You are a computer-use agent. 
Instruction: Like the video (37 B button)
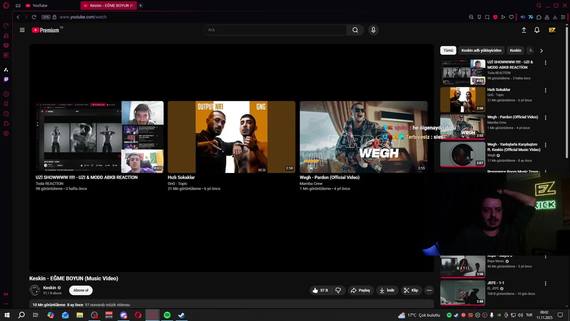tap(320, 290)
